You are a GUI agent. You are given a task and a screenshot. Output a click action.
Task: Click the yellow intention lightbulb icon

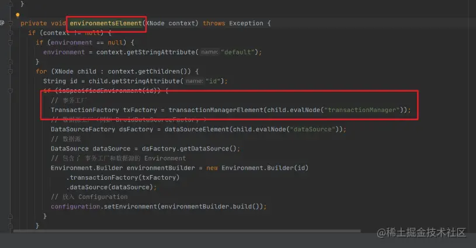tap(18, 15)
